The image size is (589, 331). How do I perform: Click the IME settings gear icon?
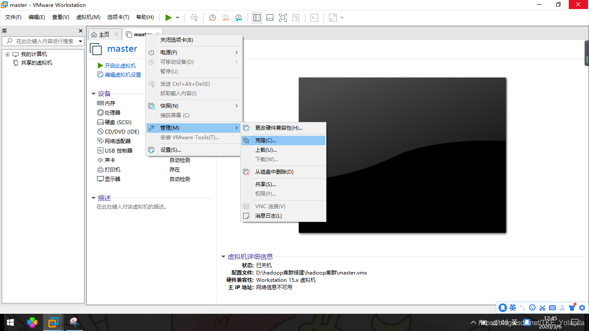pyautogui.click(x=582, y=308)
